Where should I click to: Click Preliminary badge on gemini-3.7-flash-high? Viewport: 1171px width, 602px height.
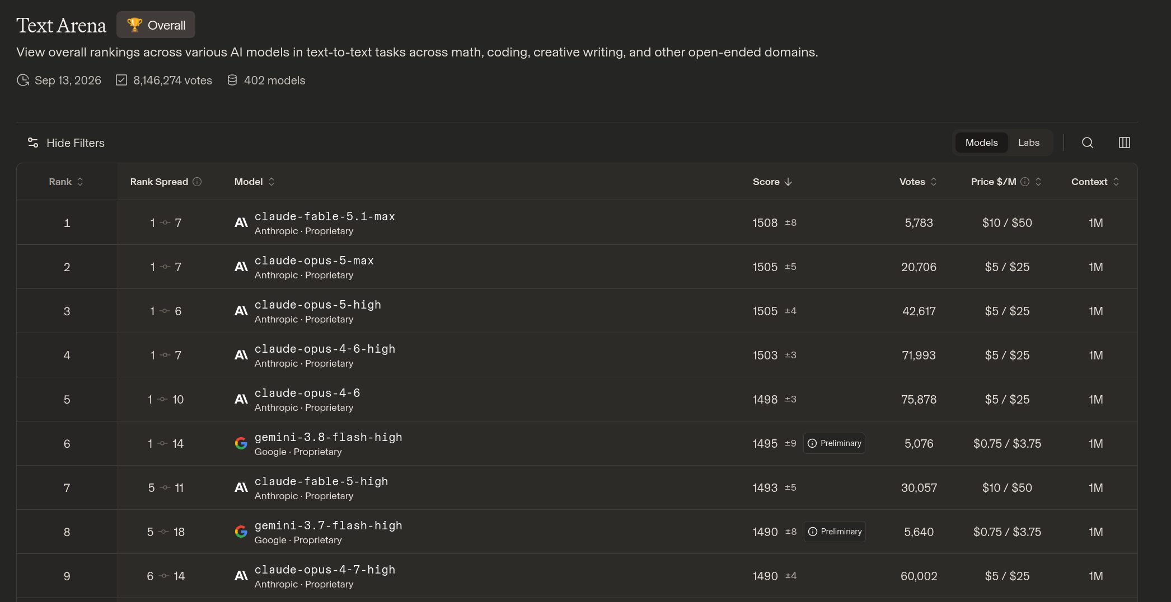[x=835, y=532]
